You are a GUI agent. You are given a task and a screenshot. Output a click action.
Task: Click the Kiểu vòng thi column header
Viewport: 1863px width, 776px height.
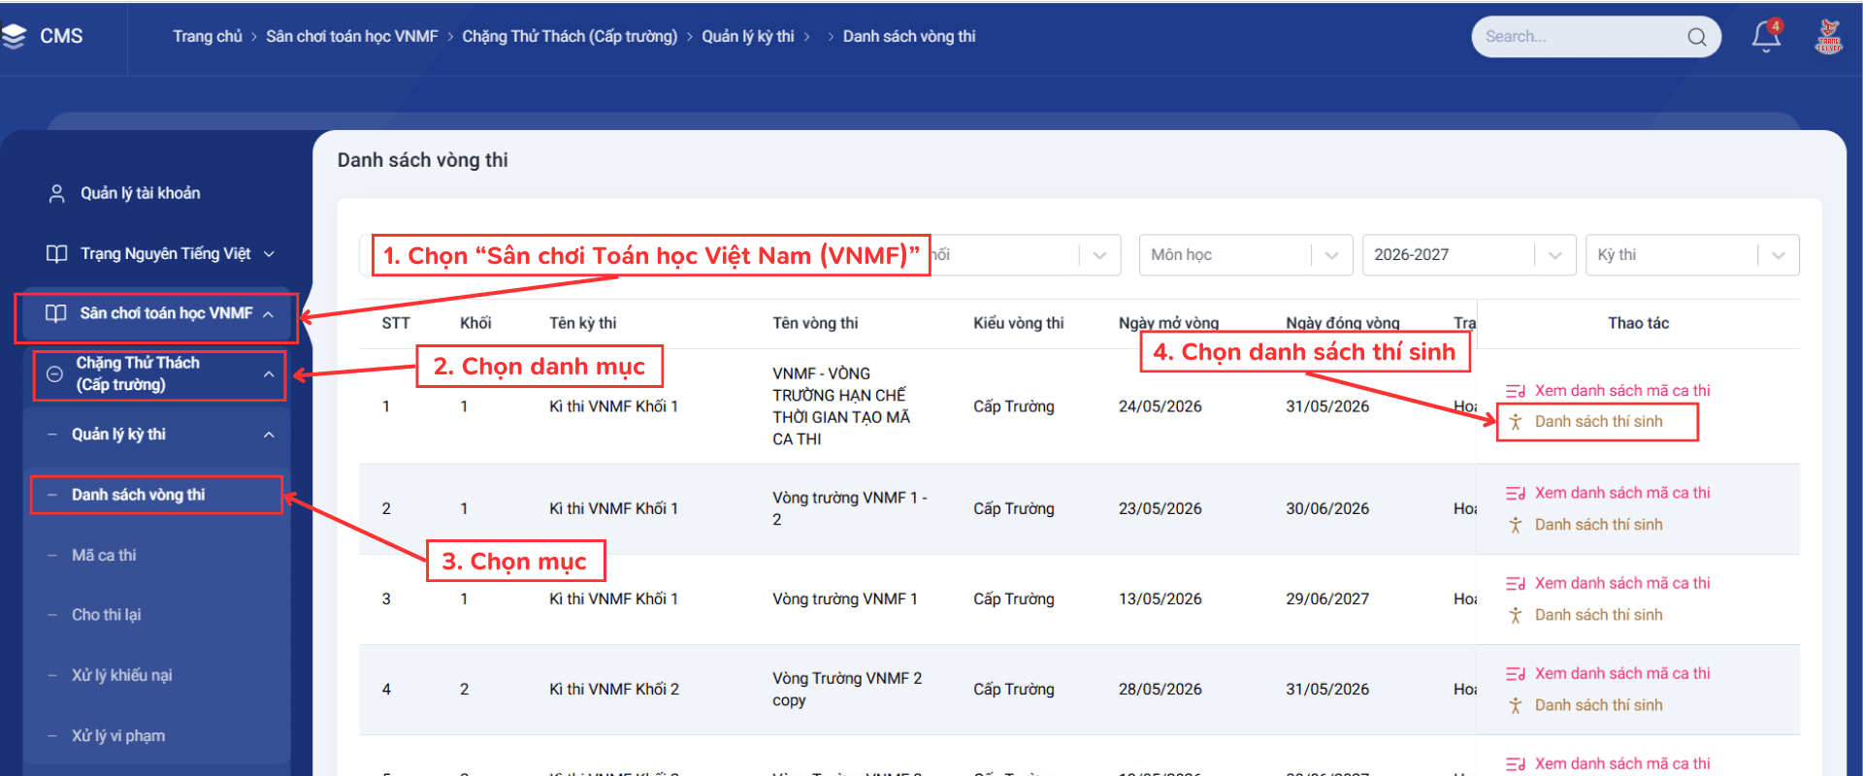click(1019, 324)
